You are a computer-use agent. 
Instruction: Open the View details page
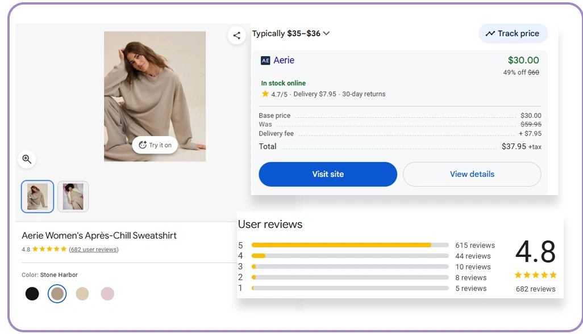[x=472, y=174]
